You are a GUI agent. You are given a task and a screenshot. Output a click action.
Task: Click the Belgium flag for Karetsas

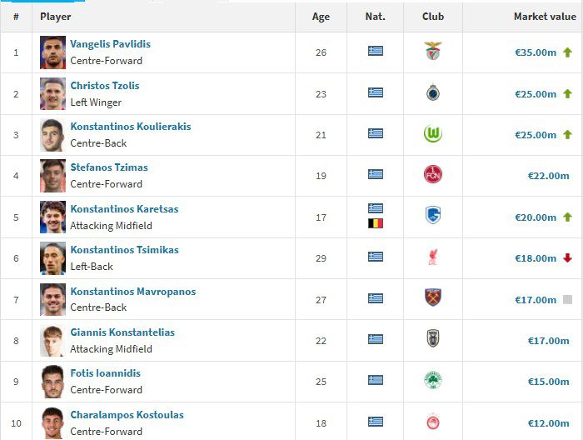coord(376,223)
